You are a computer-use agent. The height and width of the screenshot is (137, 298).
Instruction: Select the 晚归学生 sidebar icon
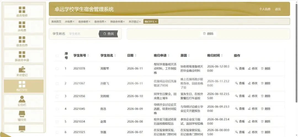click(22, 84)
